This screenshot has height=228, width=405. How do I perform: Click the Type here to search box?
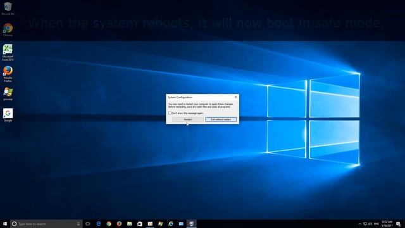pos(46,224)
